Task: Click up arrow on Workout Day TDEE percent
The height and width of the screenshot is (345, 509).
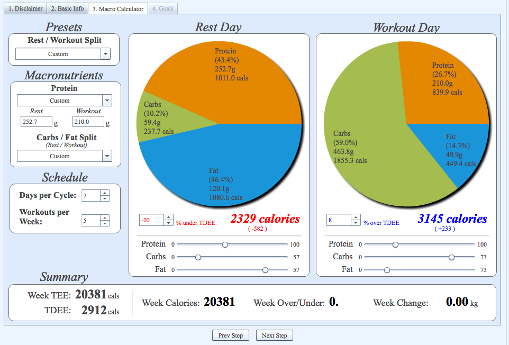Action: pos(356,217)
